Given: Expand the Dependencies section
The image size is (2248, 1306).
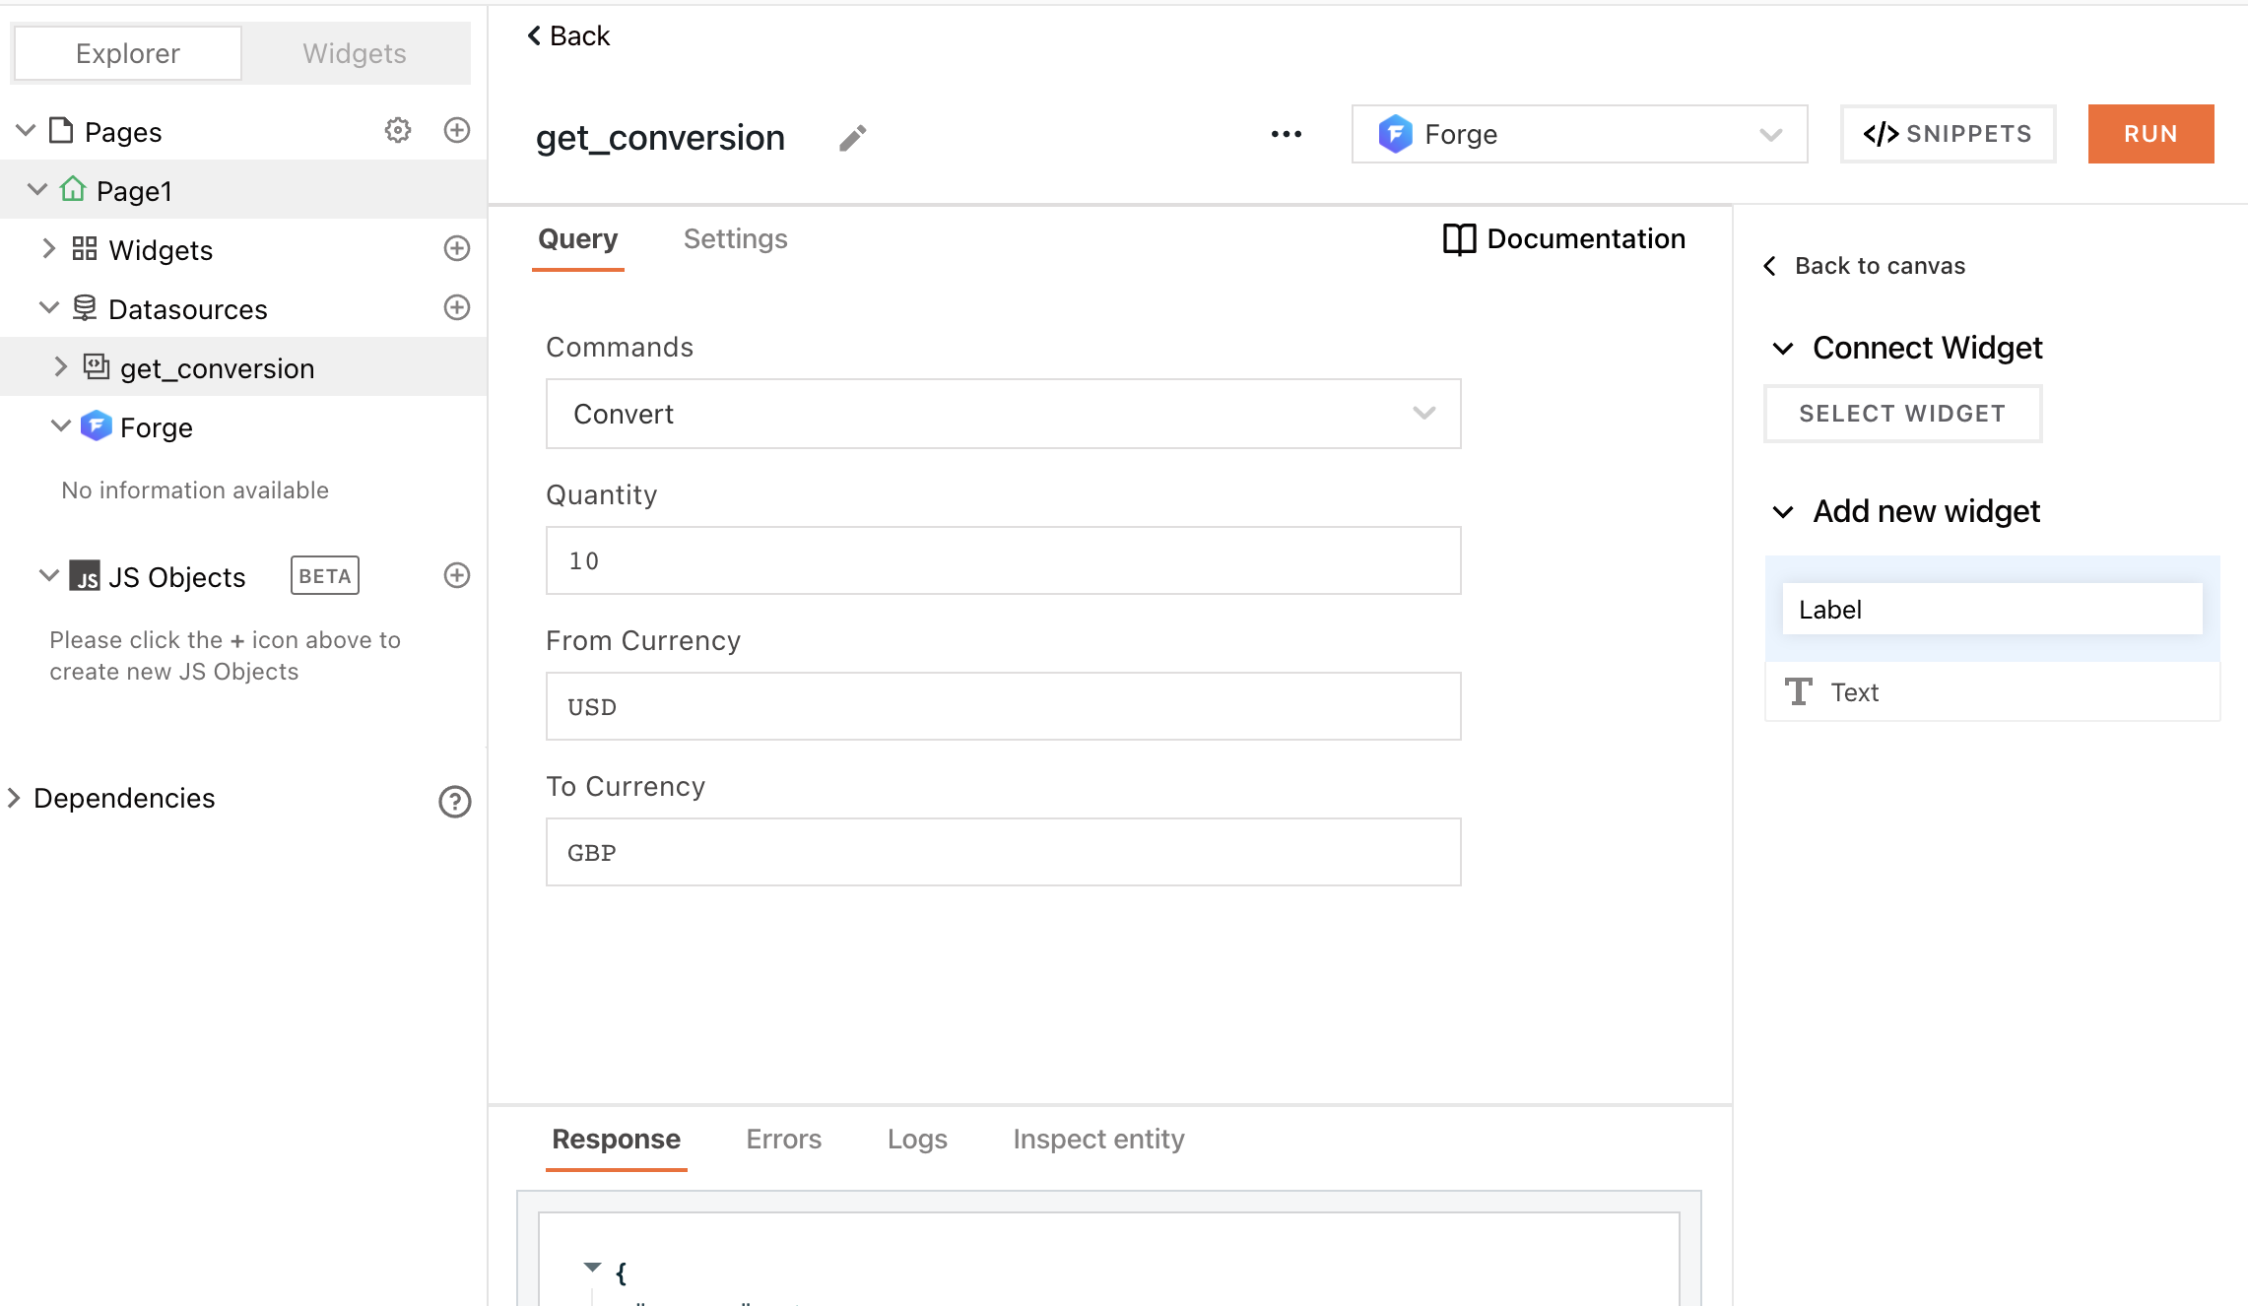Looking at the screenshot, I should tap(14, 798).
